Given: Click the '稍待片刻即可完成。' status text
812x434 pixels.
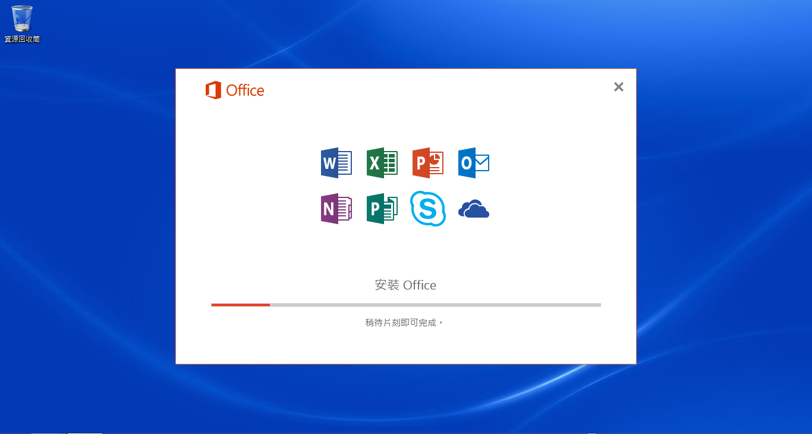Looking at the screenshot, I should [405, 323].
